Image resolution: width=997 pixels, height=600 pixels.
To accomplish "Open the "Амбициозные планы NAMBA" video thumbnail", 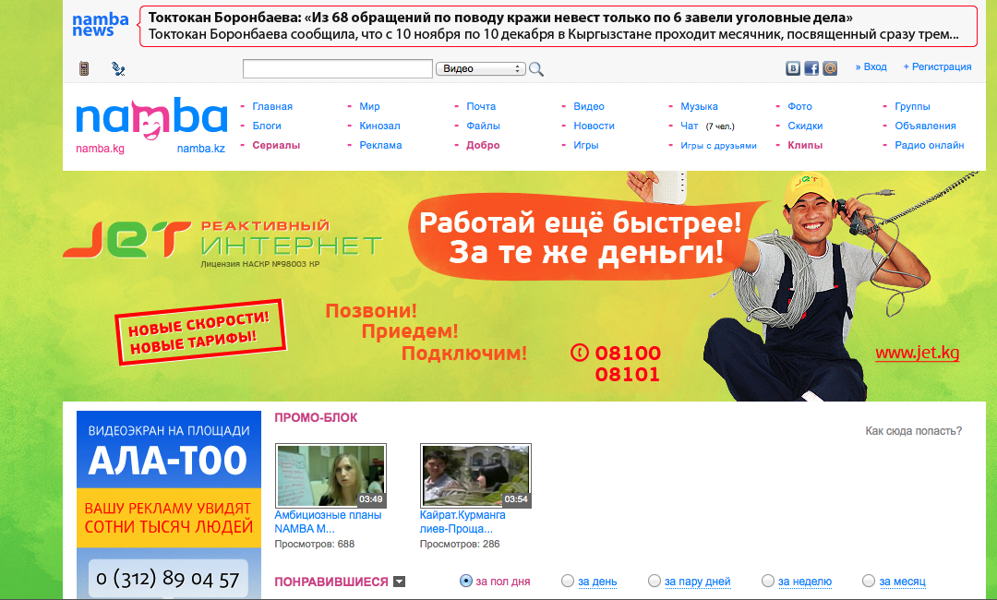I will pyautogui.click(x=330, y=475).
